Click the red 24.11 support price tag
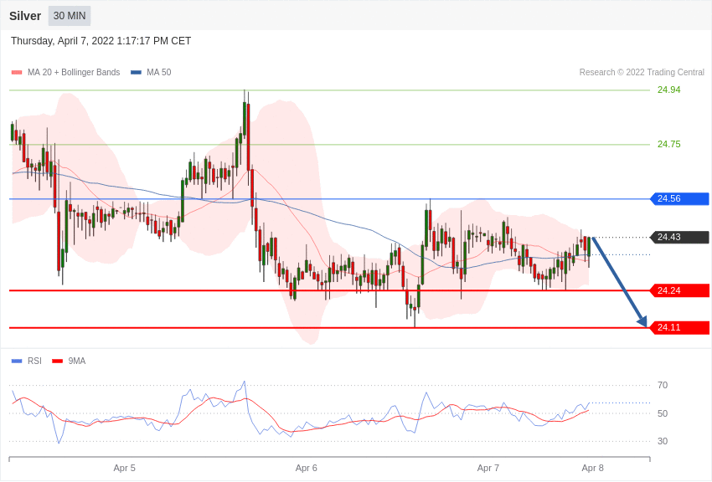The width and height of the screenshot is (712, 482). coord(680,327)
